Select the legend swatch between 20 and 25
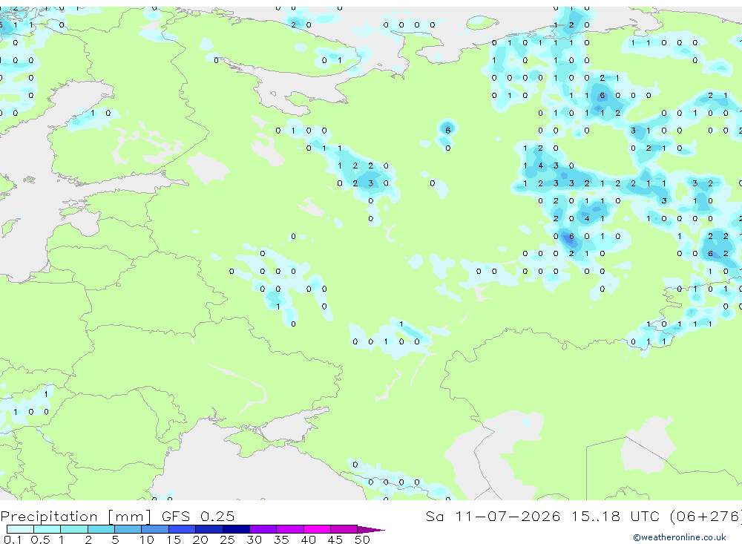 pyautogui.click(x=209, y=529)
